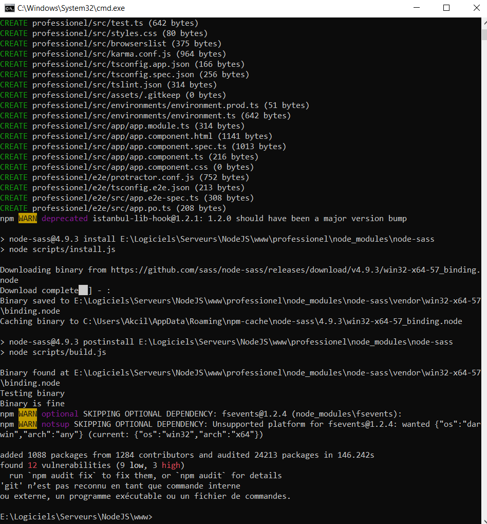487x524 pixels.
Task: Click the 'Download complete' progress line
Action: [x=39, y=291]
